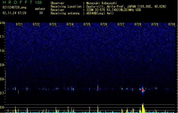Click the kHz axis unit label

(x=3, y=23)
